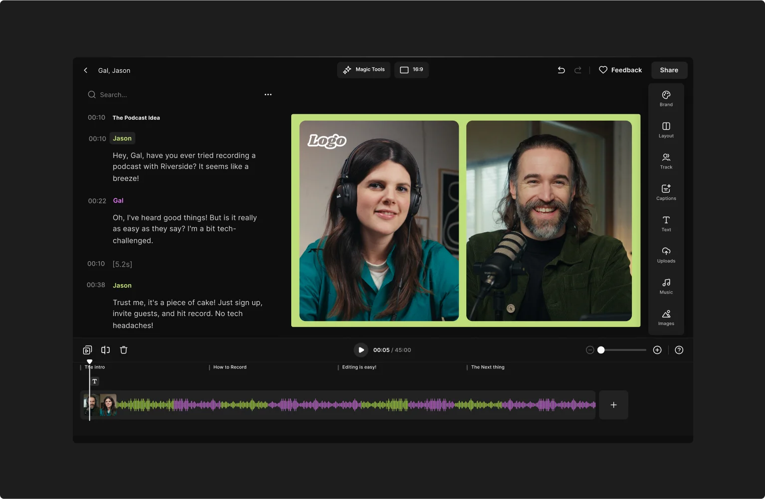Viewport: 765px width, 499px height.
Task: Open the Music library
Action: [x=666, y=286]
